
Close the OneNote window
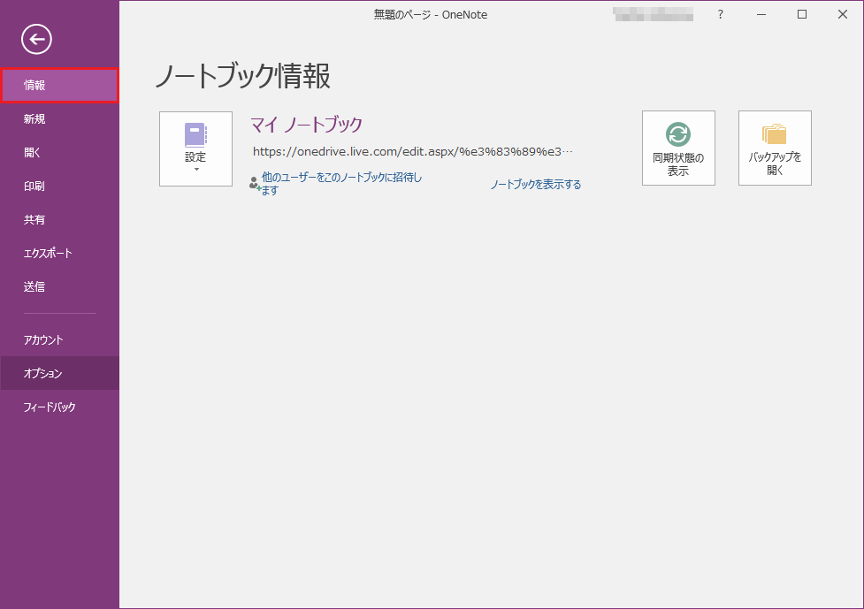click(x=843, y=14)
